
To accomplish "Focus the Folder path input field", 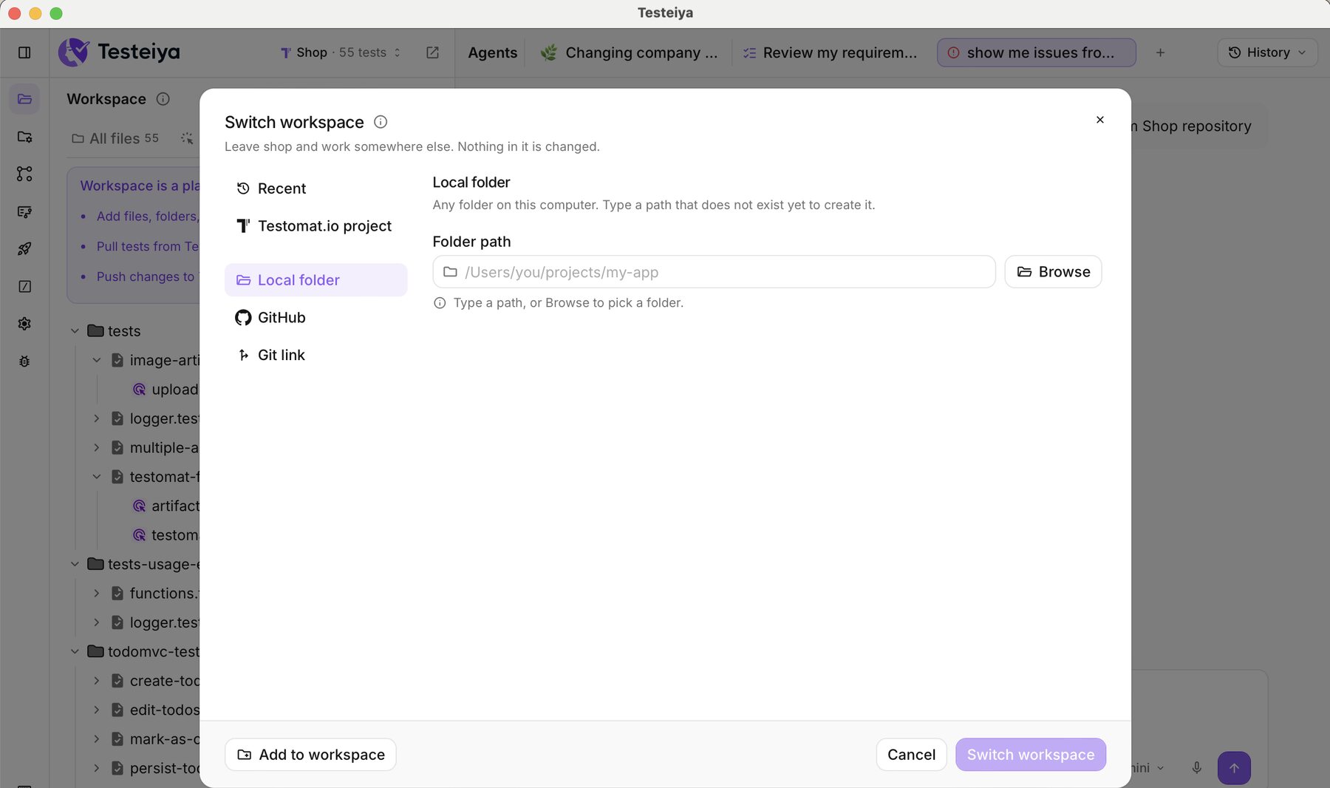I will (714, 272).
